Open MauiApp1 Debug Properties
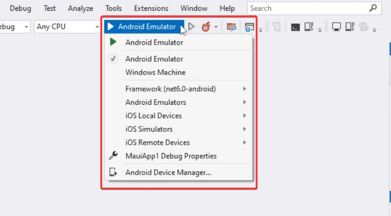 point(178,156)
